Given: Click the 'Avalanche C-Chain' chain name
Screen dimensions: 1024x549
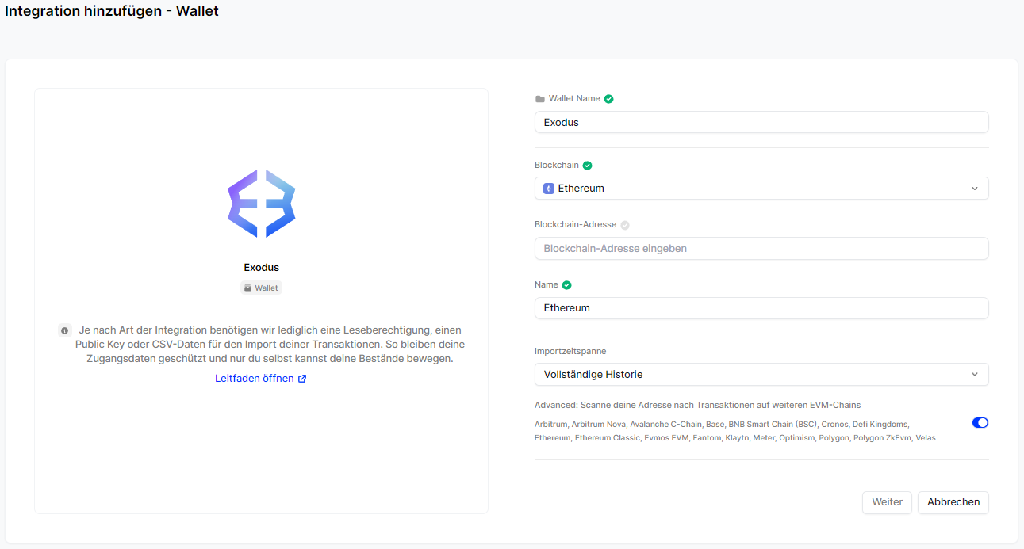Looking at the screenshot, I should click(665, 425).
